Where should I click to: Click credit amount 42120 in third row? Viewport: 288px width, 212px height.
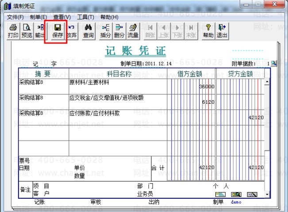click(256, 118)
